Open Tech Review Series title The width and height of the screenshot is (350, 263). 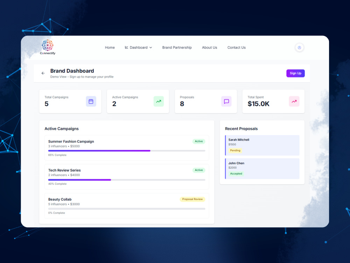[x=64, y=170]
